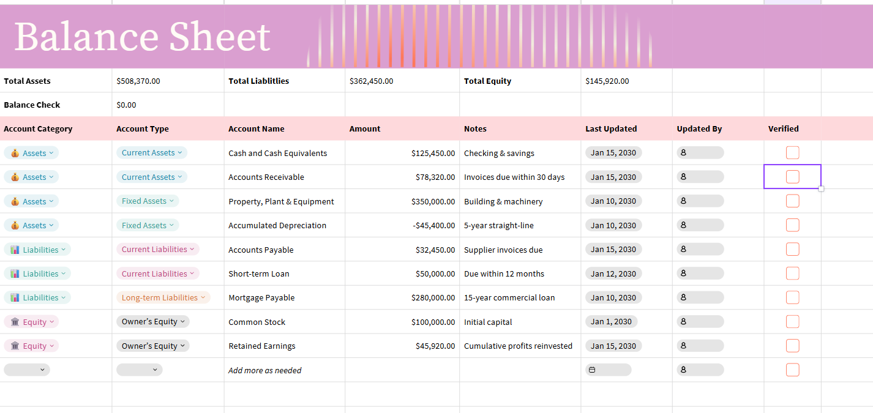Select the Notes column header

[x=475, y=128]
